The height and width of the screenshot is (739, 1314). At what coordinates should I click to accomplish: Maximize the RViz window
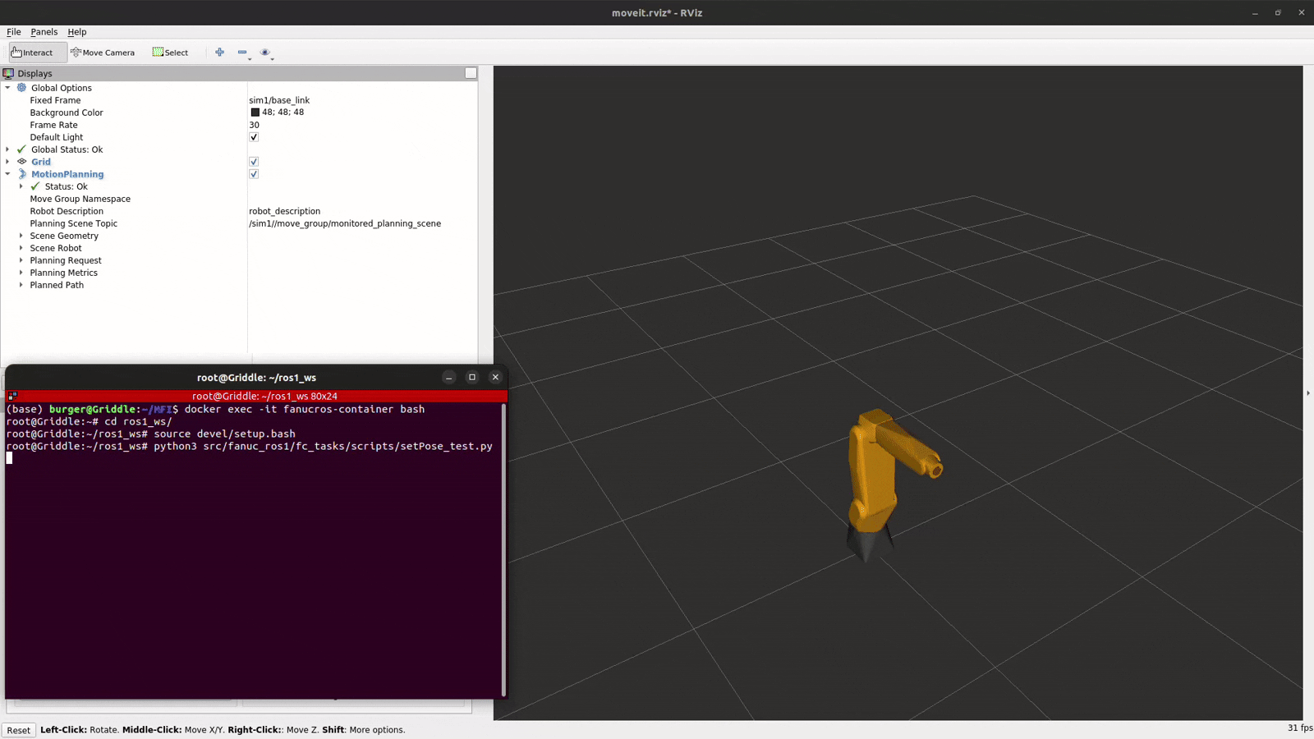click(1278, 13)
